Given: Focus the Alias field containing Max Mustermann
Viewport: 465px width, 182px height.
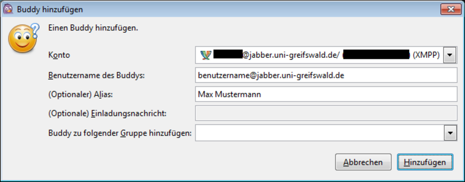Looking at the screenshot, I should 326,94.
